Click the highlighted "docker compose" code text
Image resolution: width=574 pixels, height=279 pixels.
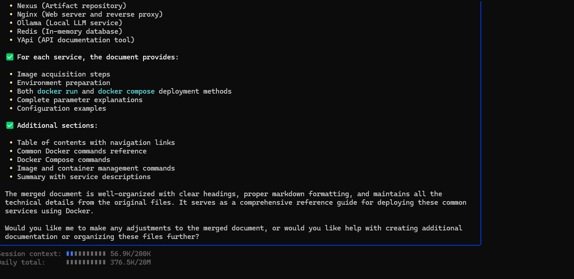click(x=126, y=91)
